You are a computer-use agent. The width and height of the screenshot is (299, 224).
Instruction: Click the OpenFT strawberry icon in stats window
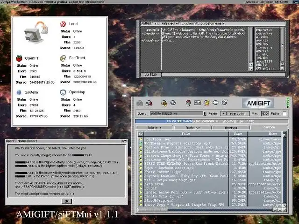(19, 58)
